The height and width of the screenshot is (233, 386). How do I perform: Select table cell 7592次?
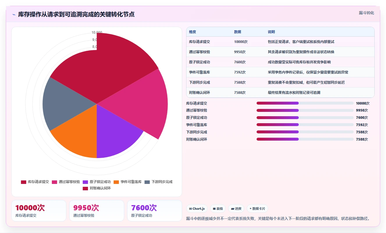(x=240, y=72)
